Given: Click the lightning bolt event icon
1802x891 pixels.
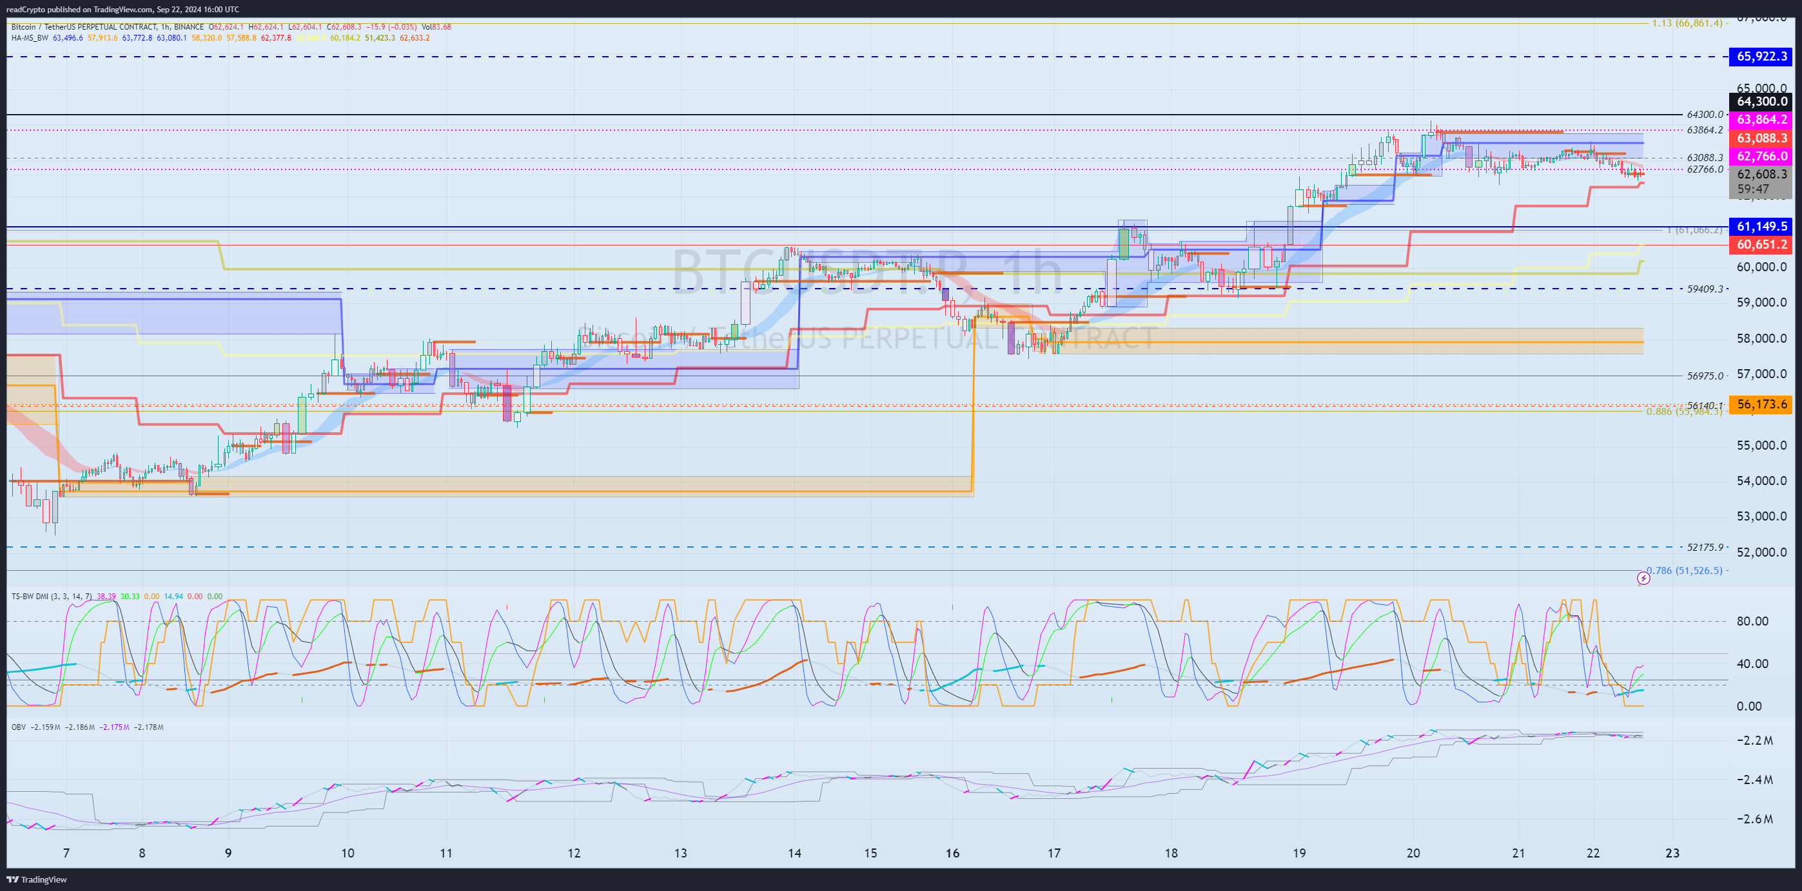Looking at the screenshot, I should (1643, 578).
